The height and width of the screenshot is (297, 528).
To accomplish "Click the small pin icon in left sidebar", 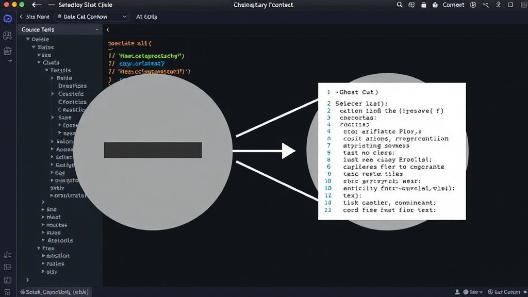I will pyautogui.click(x=10, y=61).
